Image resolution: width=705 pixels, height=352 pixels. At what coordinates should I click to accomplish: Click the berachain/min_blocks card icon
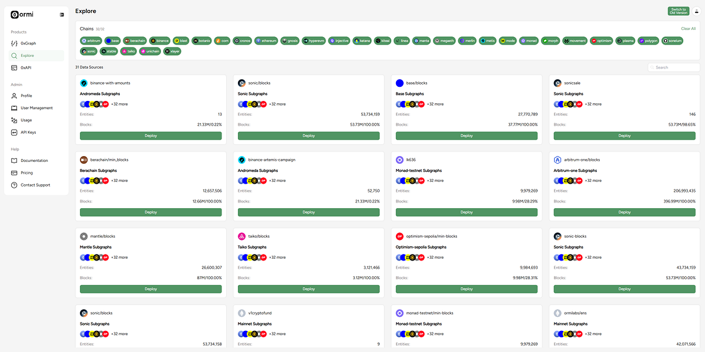point(83,160)
